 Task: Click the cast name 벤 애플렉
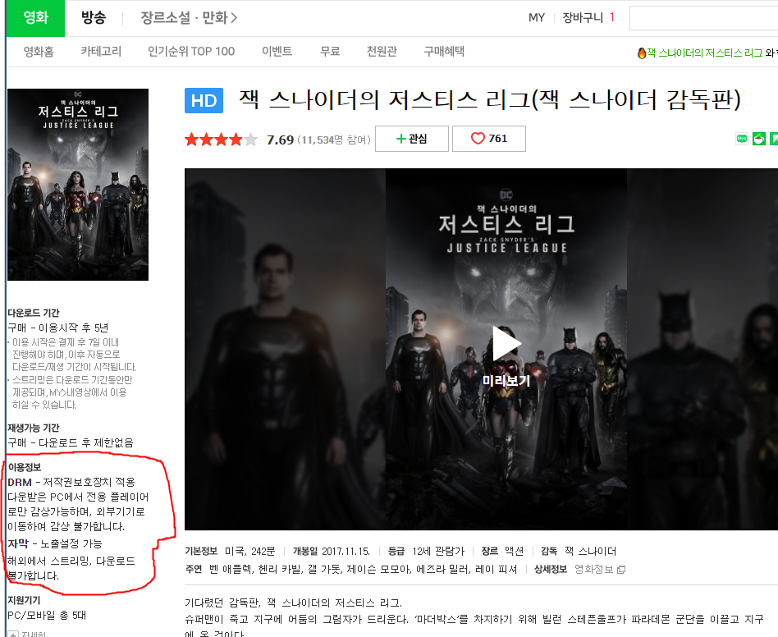pyautogui.click(x=231, y=569)
